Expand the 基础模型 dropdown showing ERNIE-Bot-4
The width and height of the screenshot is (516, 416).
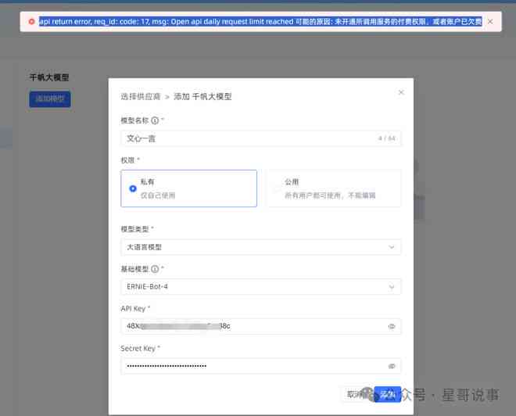click(260, 287)
